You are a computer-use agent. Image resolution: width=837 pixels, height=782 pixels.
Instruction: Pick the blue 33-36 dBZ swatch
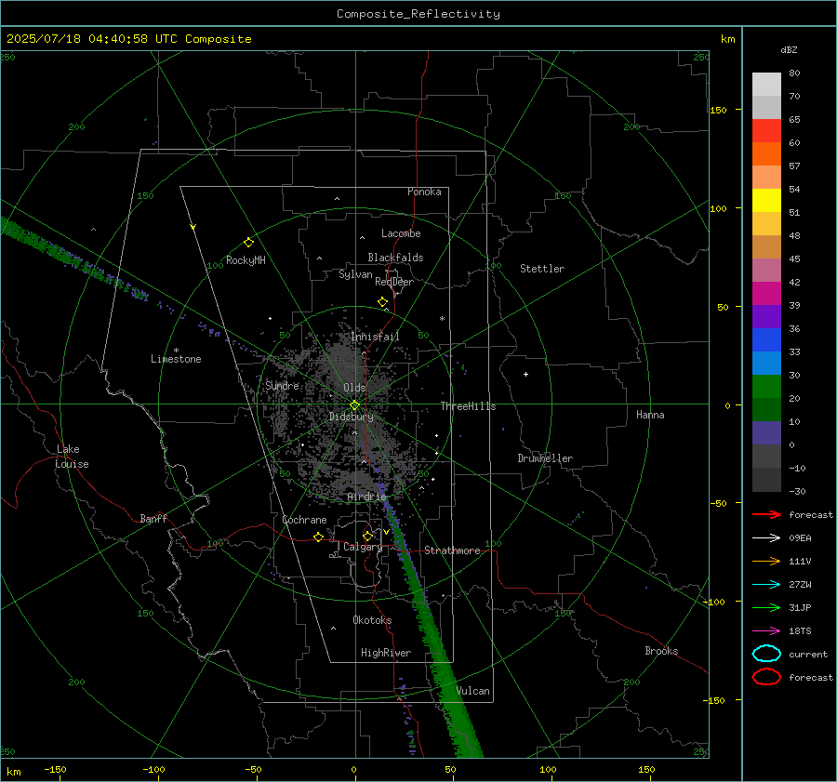pyautogui.click(x=766, y=340)
